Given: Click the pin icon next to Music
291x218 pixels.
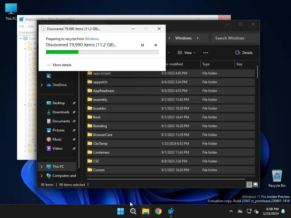Looking at the screenshot, I should (74, 139).
